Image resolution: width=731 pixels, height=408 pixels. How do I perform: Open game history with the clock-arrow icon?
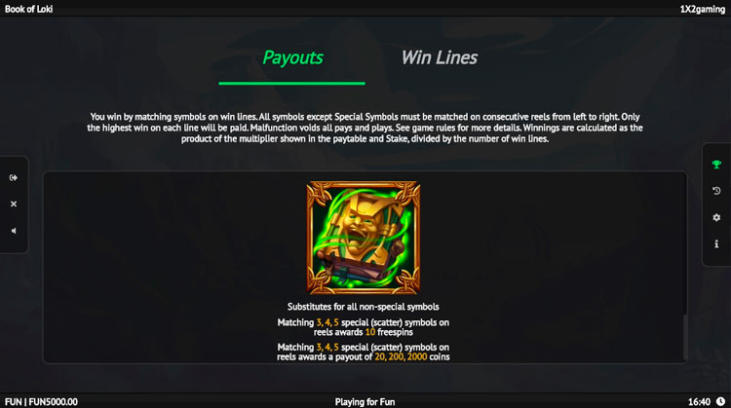point(716,191)
